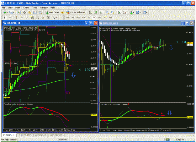Switch timeframe to D1
The height and width of the screenshot is (142, 196).
(100, 18)
